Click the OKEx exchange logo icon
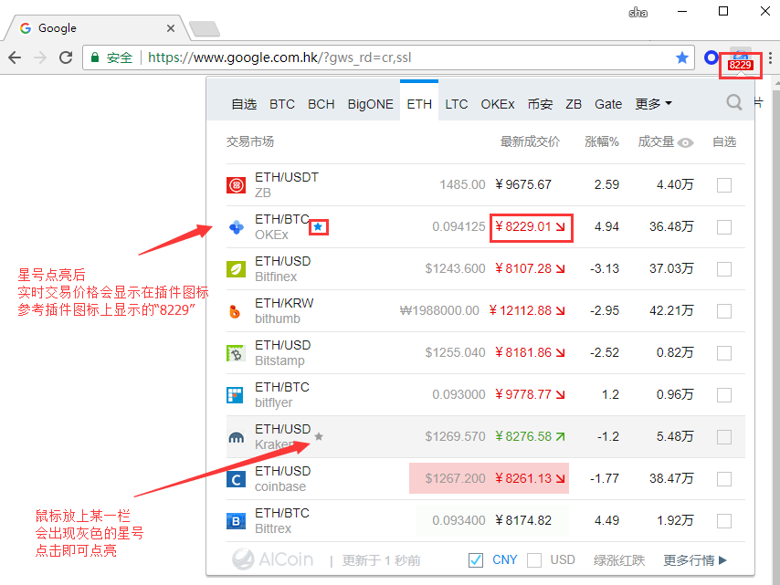This screenshot has height=585, width=780. click(237, 227)
